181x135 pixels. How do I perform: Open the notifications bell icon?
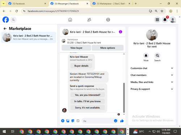click(x=165, y=20)
